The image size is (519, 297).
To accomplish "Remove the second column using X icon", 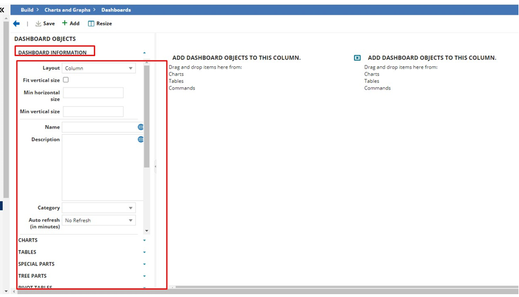I will pos(358,58).
